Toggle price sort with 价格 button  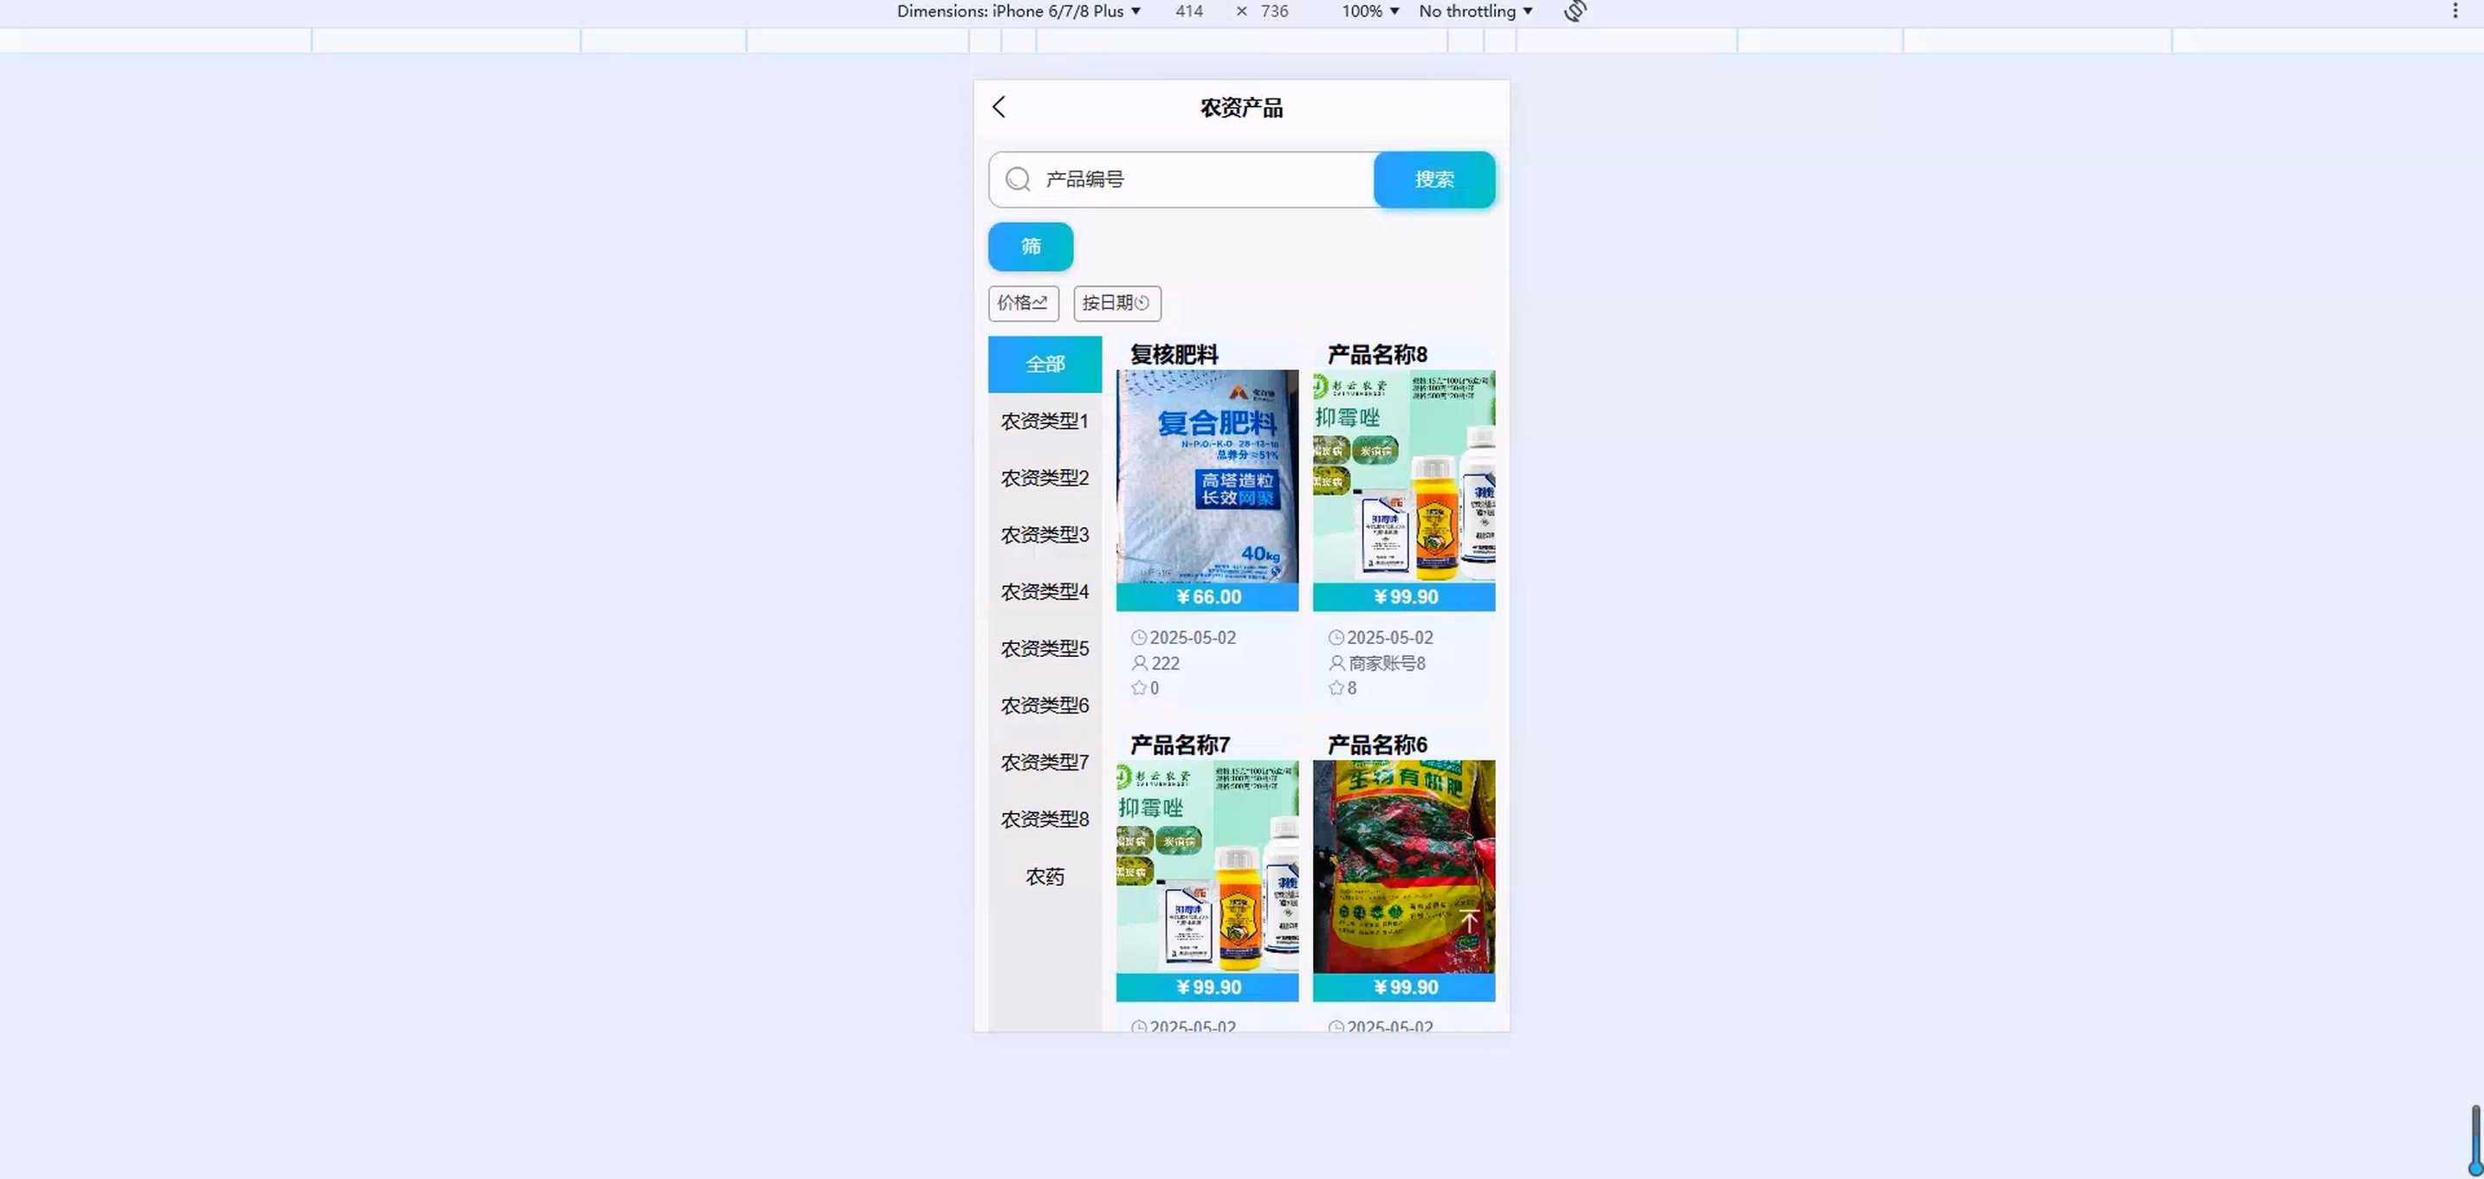[1022, 303]
